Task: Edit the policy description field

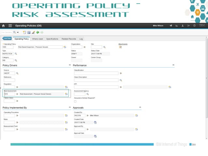Action: (40, 47)
